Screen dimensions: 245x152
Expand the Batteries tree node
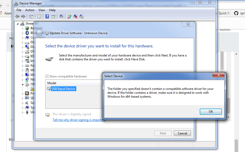coord(23,28)
